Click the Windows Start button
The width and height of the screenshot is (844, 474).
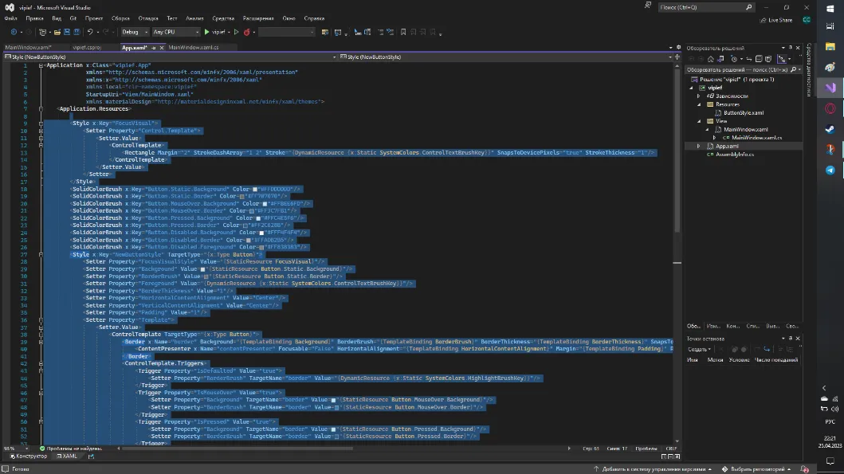(x=830, y=9)
